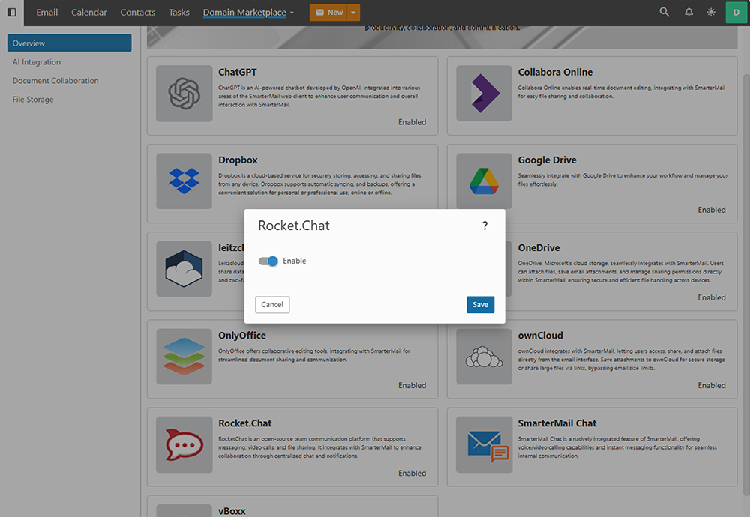The width and height of the screenshot is (750, 517).
Task: Click the Enabled status on ChatGPT card
Action: coord(412,122)
